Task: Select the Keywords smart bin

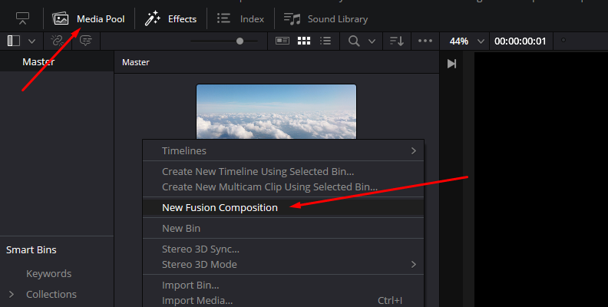Action: point(48,273)
